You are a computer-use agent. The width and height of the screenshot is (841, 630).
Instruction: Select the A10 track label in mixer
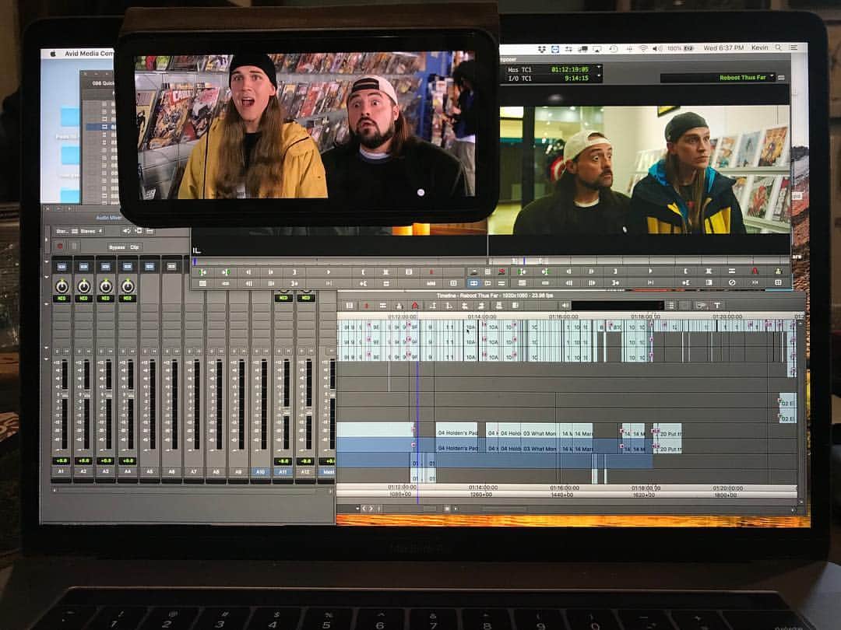pos(261,471)
